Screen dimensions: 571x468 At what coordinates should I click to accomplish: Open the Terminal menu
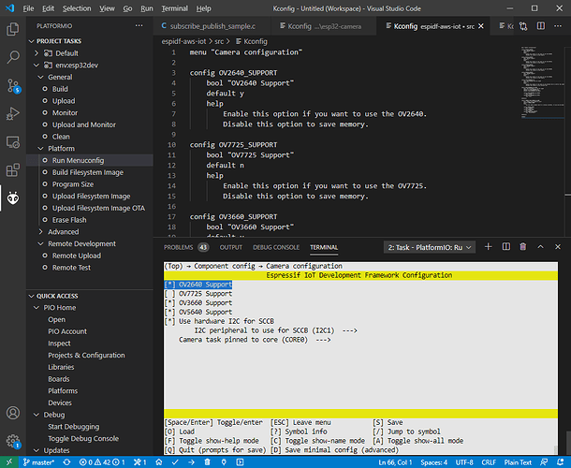[x=174, y=8]
